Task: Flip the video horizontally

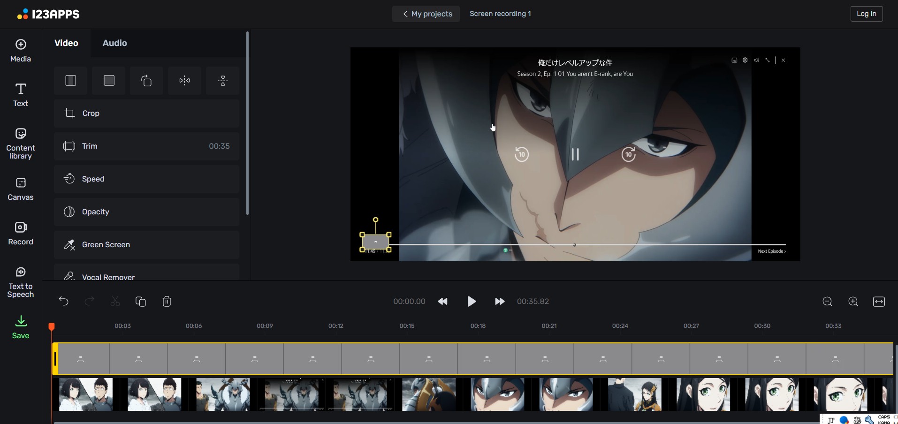Action: tap(185, 81)
